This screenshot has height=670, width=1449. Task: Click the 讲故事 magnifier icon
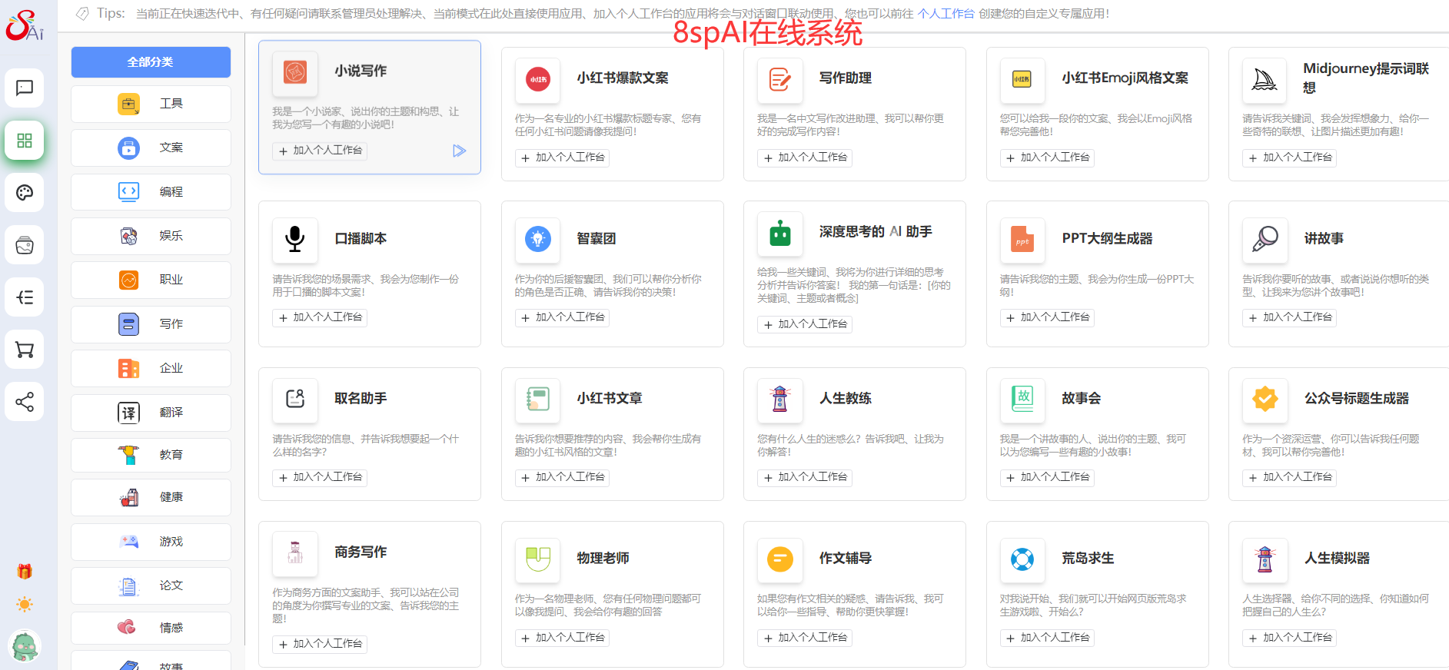pos(1265,239)
